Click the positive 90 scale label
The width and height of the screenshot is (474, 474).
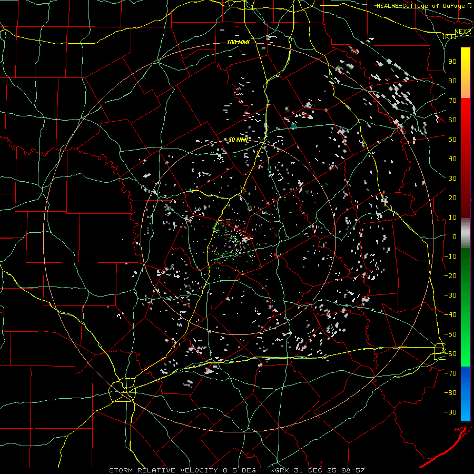pos(452,62)
